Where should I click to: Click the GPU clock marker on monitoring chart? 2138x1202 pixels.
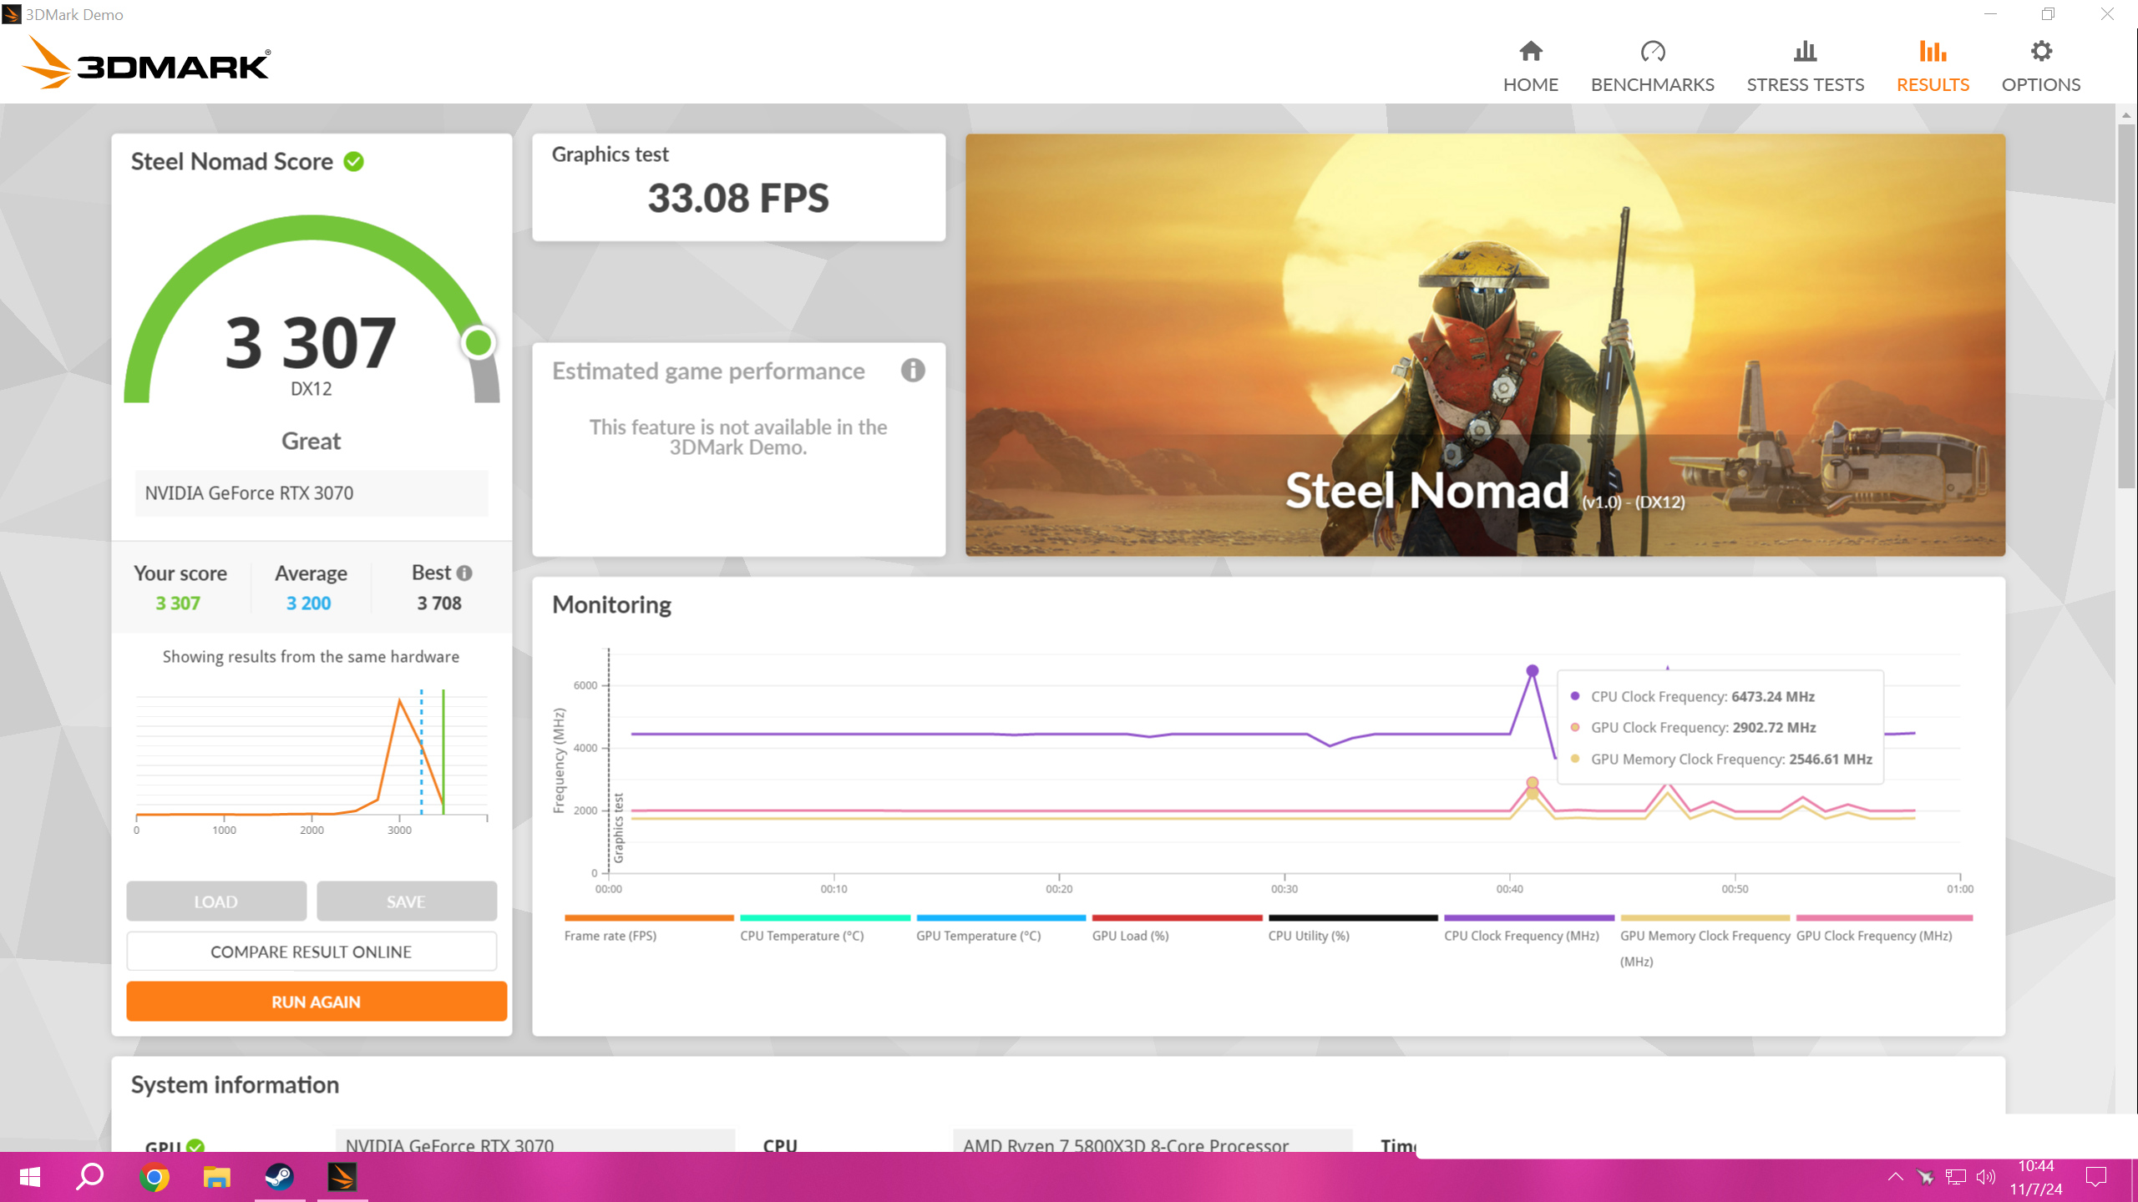(x=1533, y=783)
